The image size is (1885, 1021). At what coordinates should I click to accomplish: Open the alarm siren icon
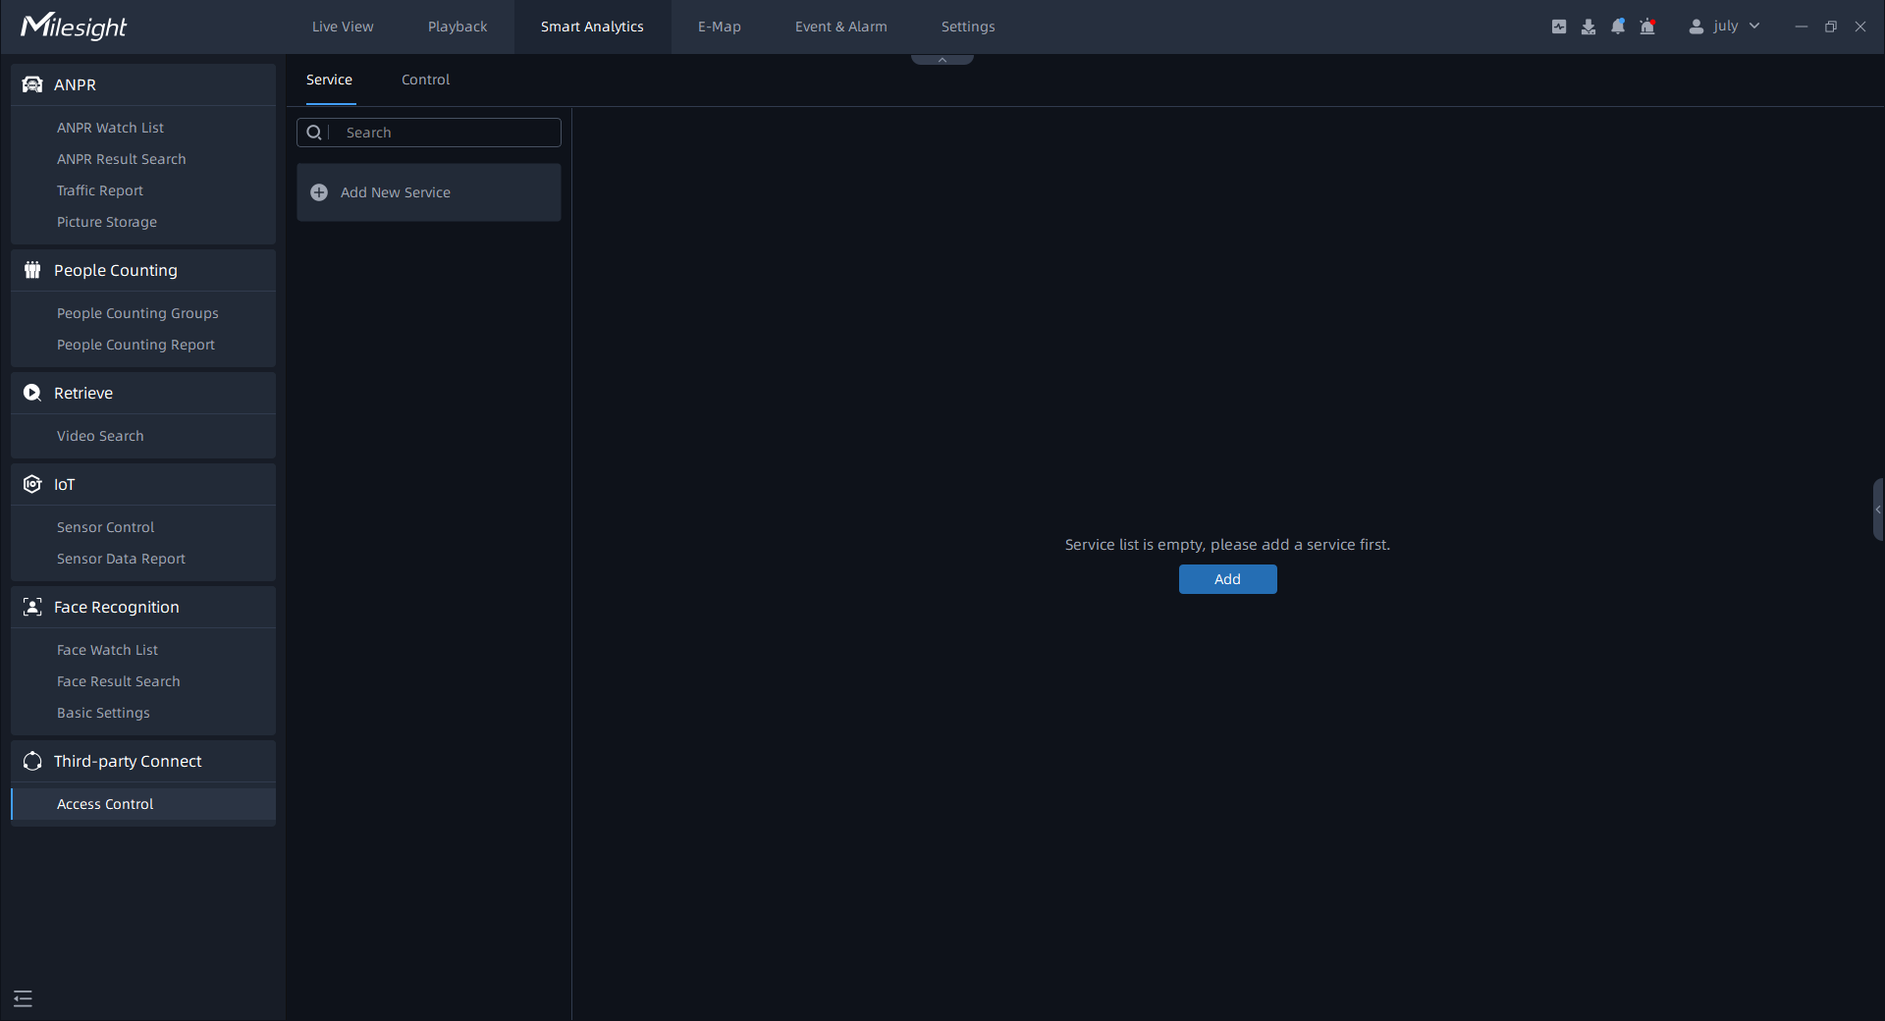[x=1647, y=27]
